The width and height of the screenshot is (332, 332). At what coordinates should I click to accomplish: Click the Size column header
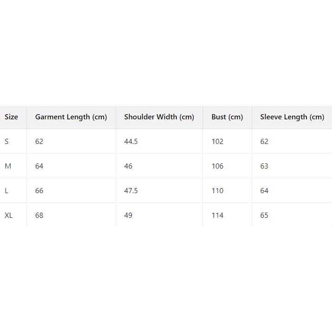coord(11,117)
